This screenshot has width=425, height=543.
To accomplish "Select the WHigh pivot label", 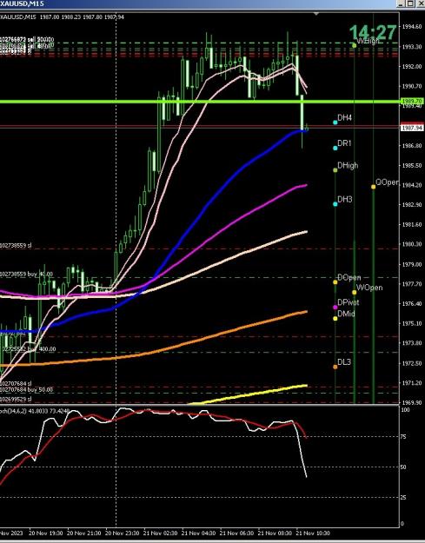I will 368,41.
